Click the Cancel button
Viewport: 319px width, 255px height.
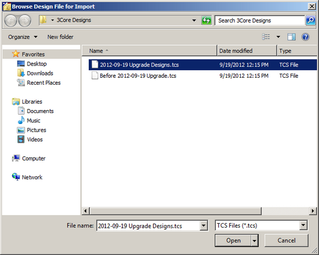pyautogui.click(x=287, y=241)
